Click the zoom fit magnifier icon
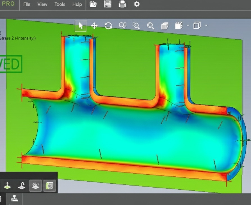This screenshot has width=251, height=205. pyautogui.click(x=150, y=26)
